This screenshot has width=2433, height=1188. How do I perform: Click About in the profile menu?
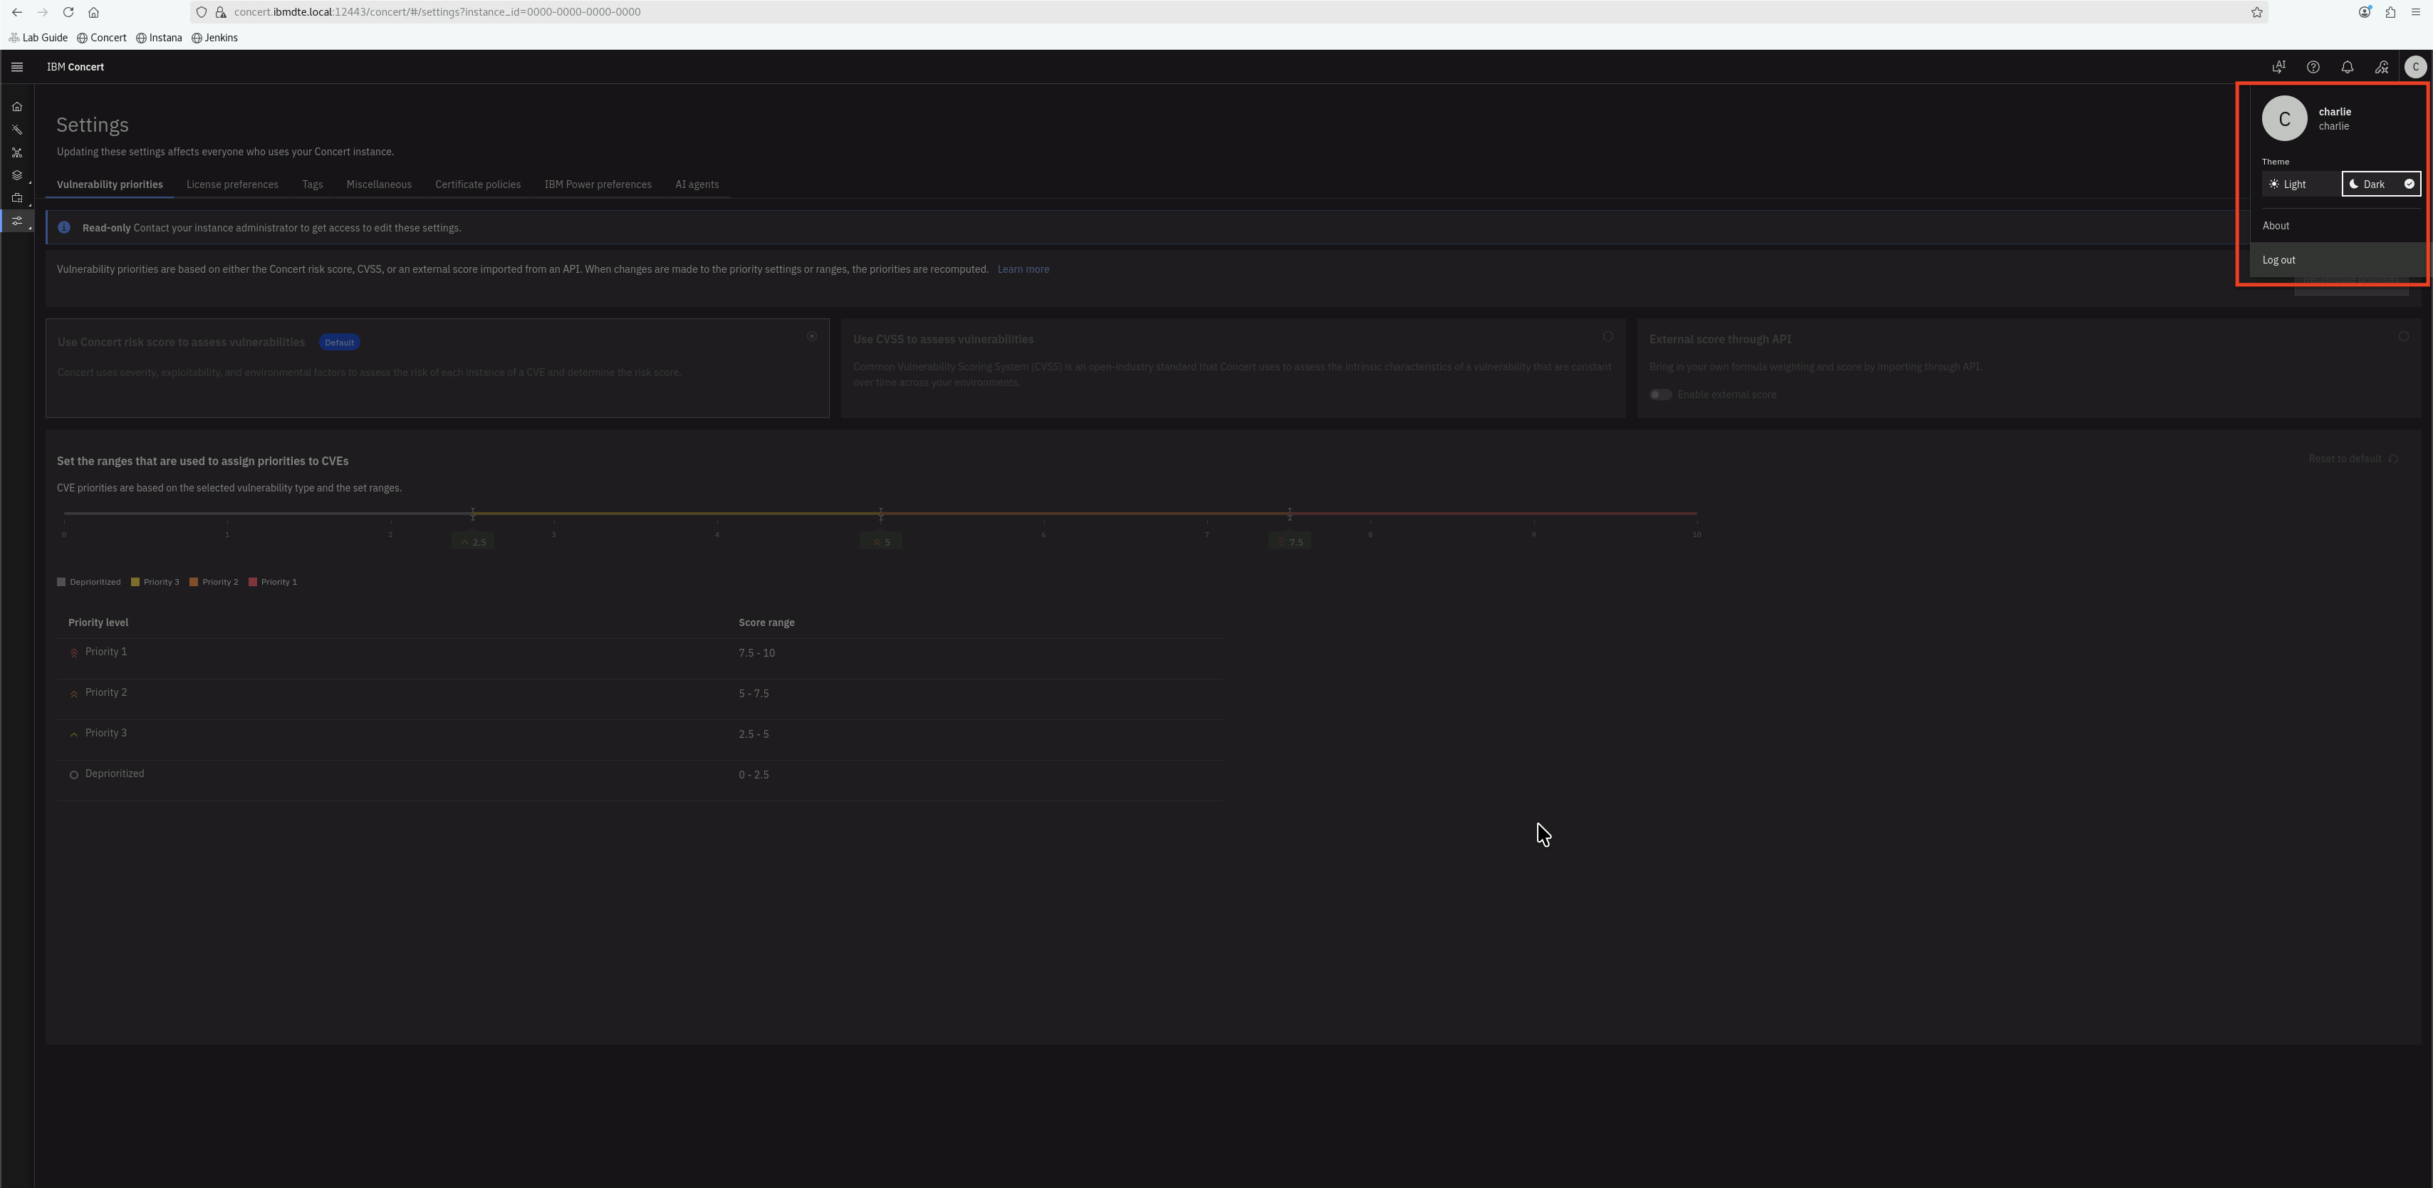pos(2338,226)
